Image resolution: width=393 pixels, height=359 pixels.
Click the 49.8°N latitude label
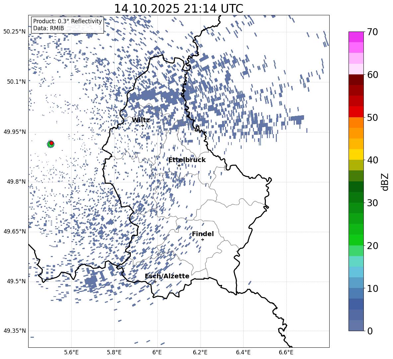click(16, 182)
